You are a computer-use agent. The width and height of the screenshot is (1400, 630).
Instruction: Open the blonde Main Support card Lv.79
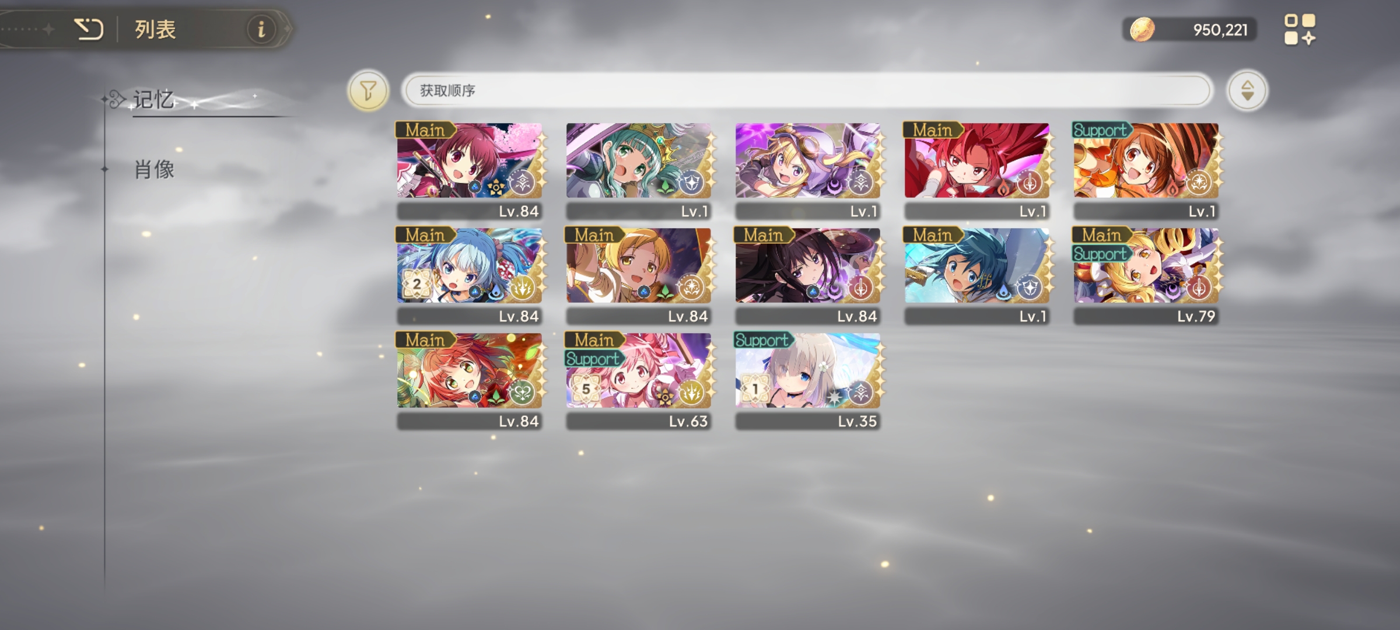(1146, 276)
